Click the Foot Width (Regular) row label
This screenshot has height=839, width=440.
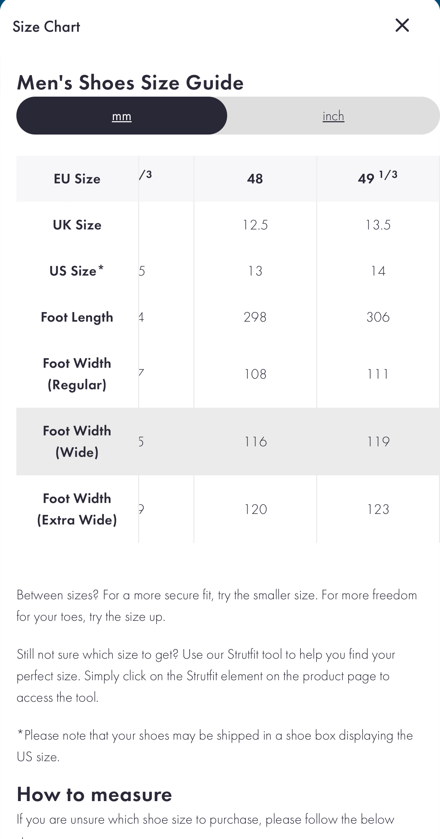coord(77,374)
